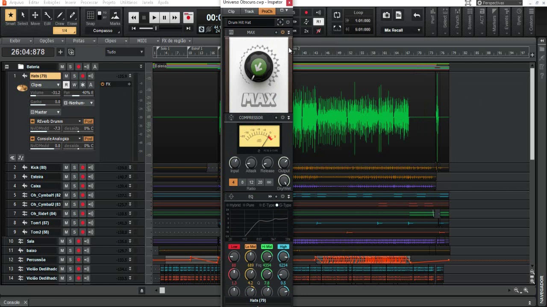The height and width of the screenshot is (307, 547).
Task: Rewind the transport
Action: pyautogui.click(x=133, y=17)
